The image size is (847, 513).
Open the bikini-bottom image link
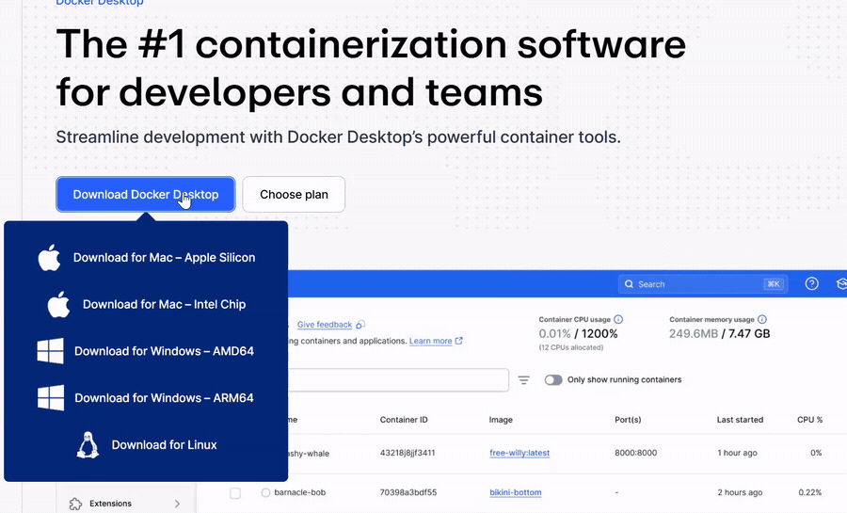tap(516, 492)
